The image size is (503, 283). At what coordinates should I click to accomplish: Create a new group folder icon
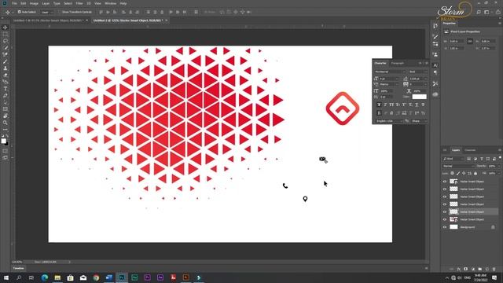480,269
